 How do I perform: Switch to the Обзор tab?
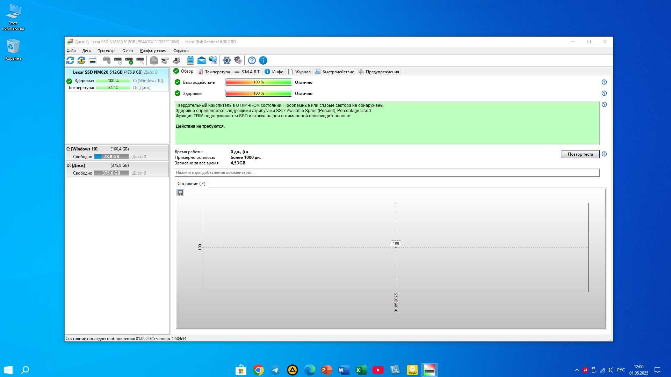pos(184,71)
